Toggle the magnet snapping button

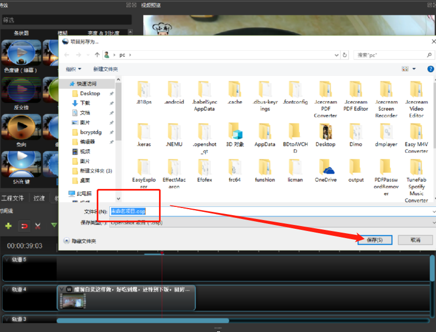pos(24,226)
